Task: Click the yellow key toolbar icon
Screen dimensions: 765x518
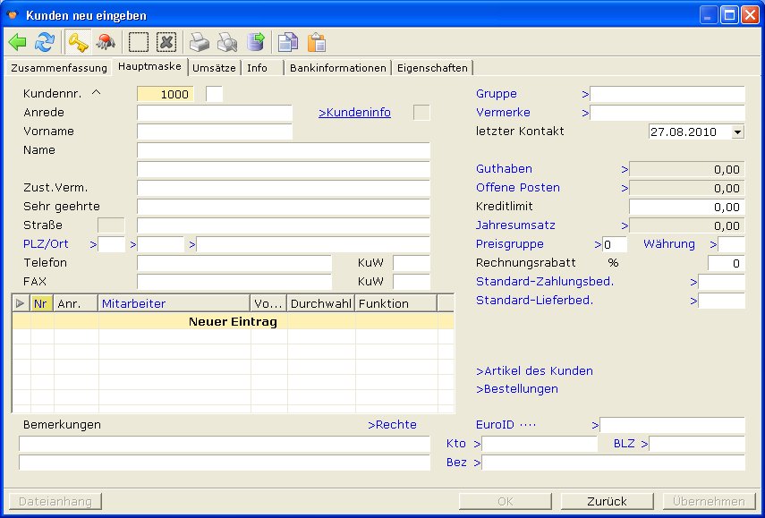Action: 77,42
